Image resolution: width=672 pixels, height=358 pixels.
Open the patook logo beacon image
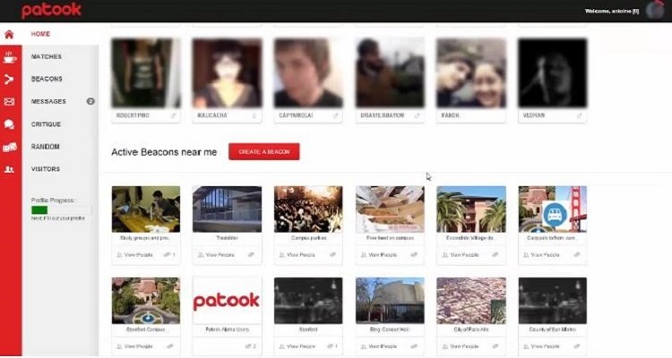click(x=228, y=301)
